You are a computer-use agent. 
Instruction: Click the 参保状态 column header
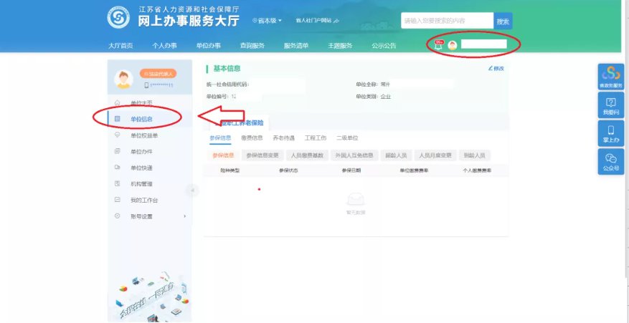[x=288, y=170]
